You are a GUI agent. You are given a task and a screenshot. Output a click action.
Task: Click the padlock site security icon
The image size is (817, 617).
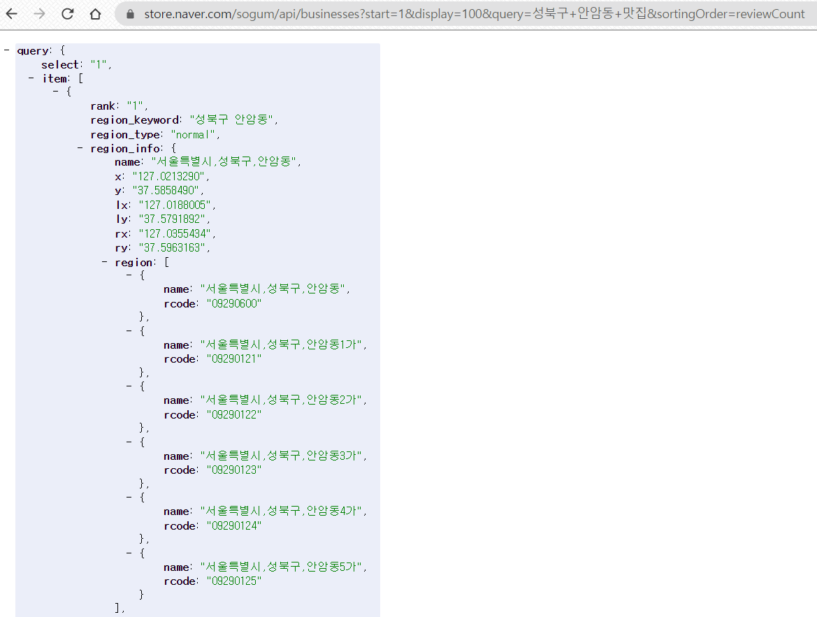(132, 13)
